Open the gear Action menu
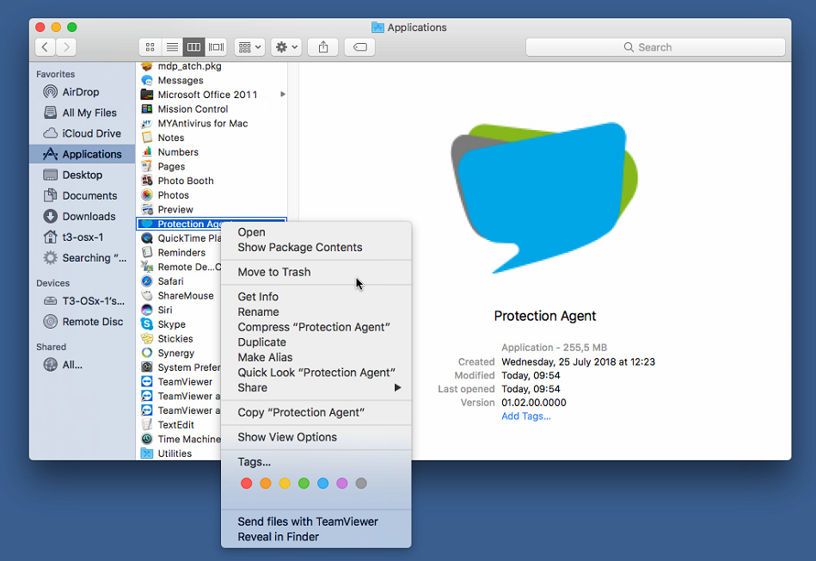The height and width of the screenshot is (561, 816). (286, 46)
